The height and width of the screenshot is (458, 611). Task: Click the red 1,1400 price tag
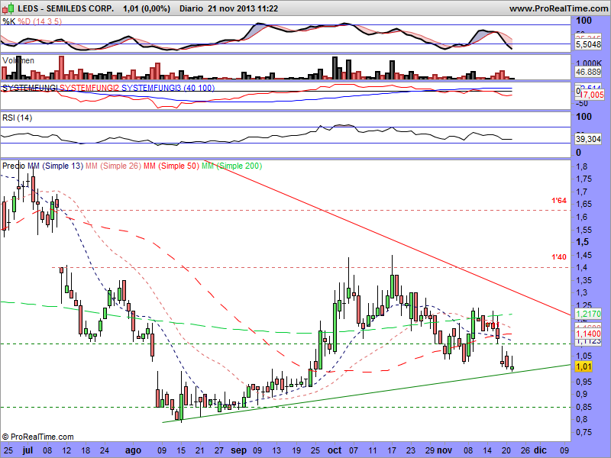click(588, 334)
